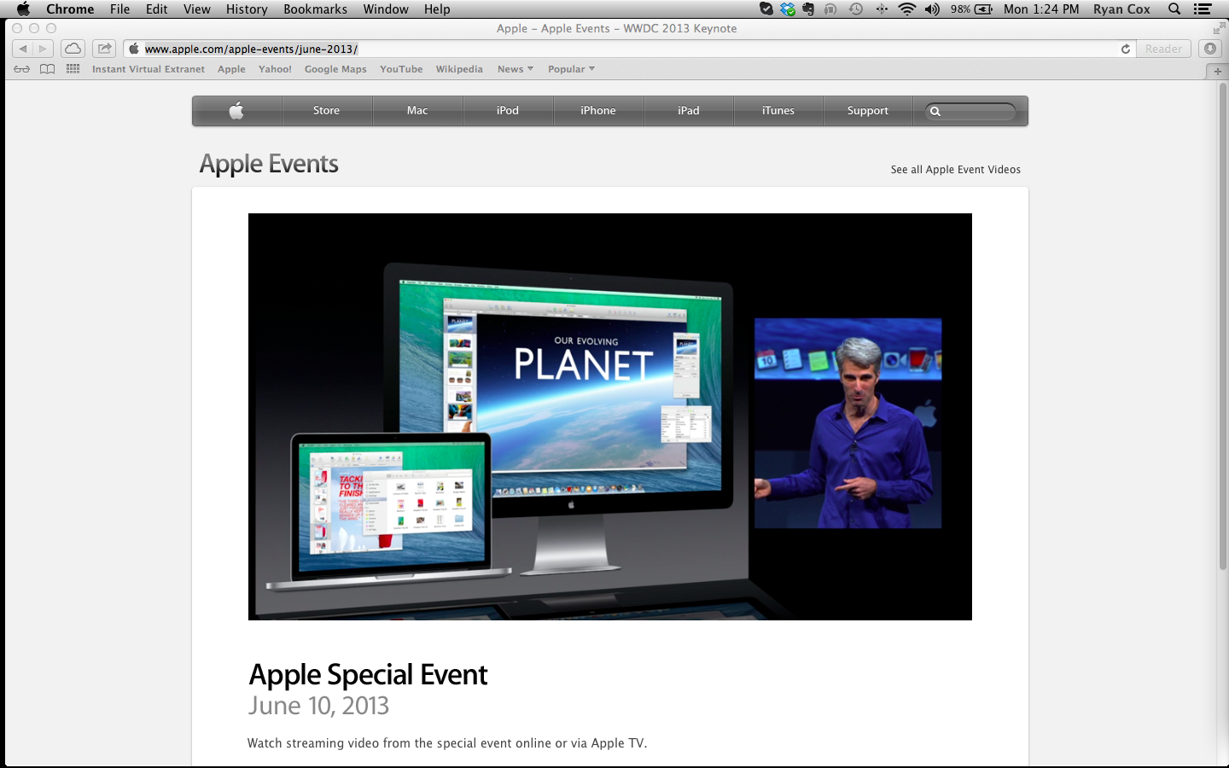Open the iTunes section of Apple's site
The width and height of the screenshot is (1229, 768).
click(x=778, y=110)
